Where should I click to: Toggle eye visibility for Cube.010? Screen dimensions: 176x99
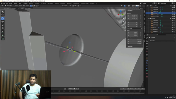coord(172,11)
